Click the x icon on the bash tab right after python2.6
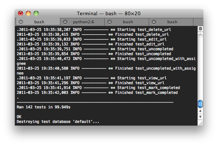This screenshot has height=146, width=218. (x=110, y=22)
